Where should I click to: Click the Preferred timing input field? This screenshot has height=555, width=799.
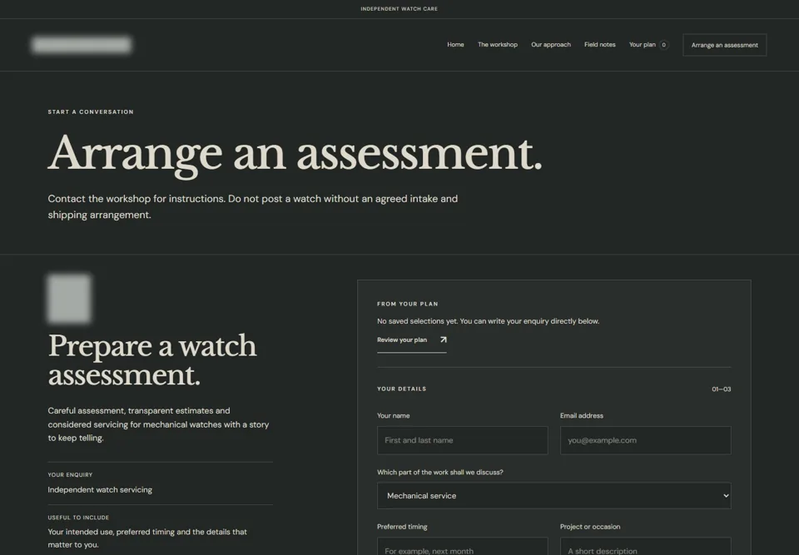[462, 547]
